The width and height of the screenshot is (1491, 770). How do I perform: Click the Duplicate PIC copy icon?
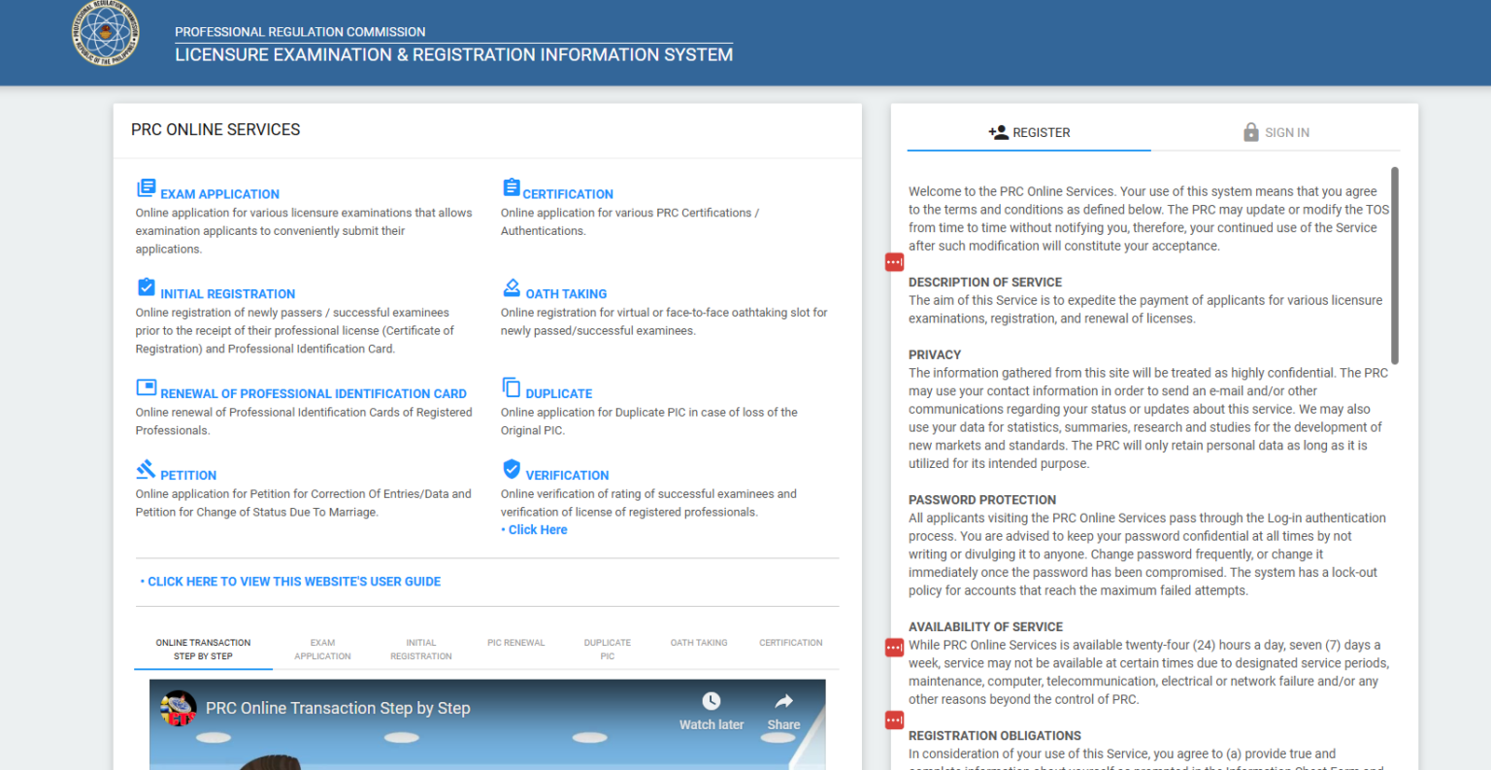511,387
